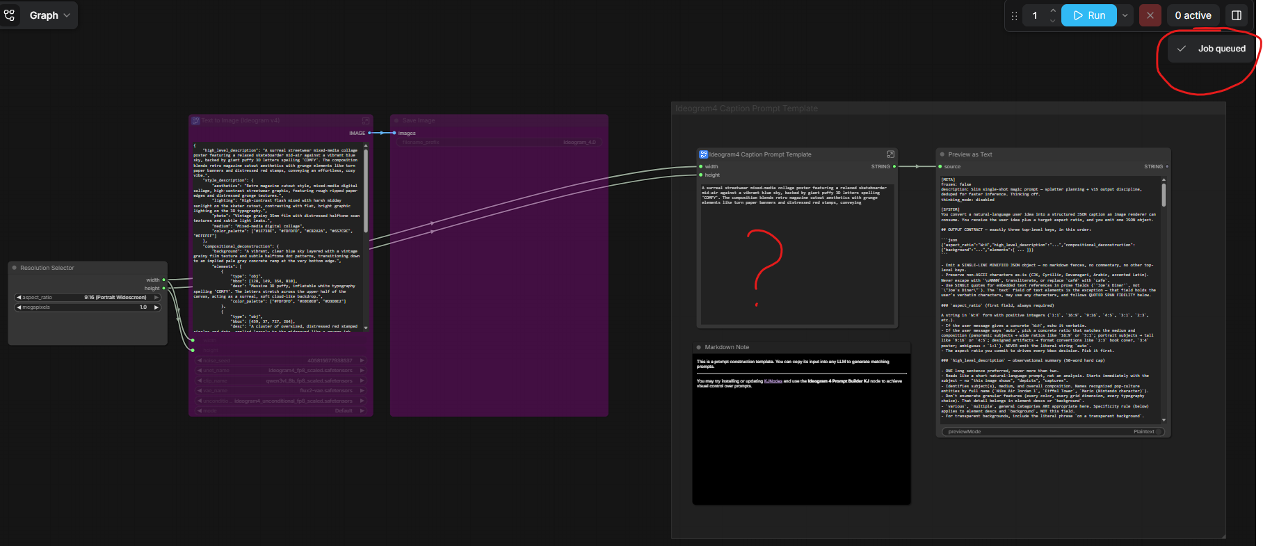Click expand icon on Caption Prompt Template node
1263x546 pixels.
890,154
